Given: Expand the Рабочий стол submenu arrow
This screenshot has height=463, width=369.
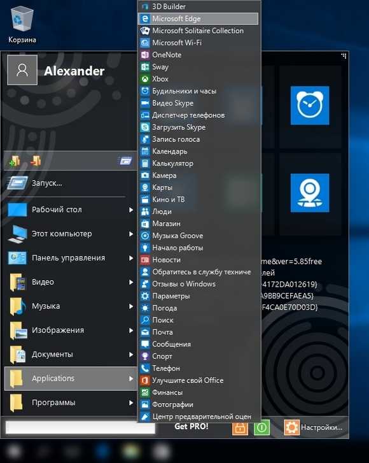Looking at the screenshot, I should point(131,210).
